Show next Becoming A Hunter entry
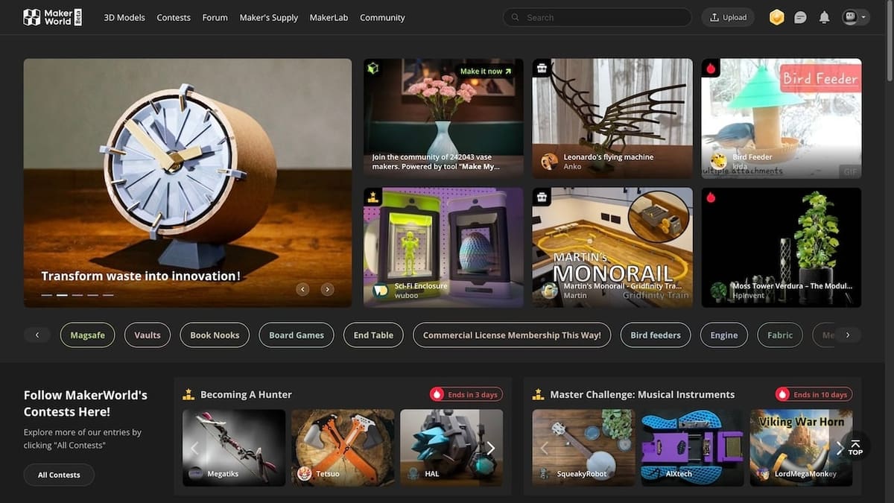 pyautogui.click(x=490, y=448)
